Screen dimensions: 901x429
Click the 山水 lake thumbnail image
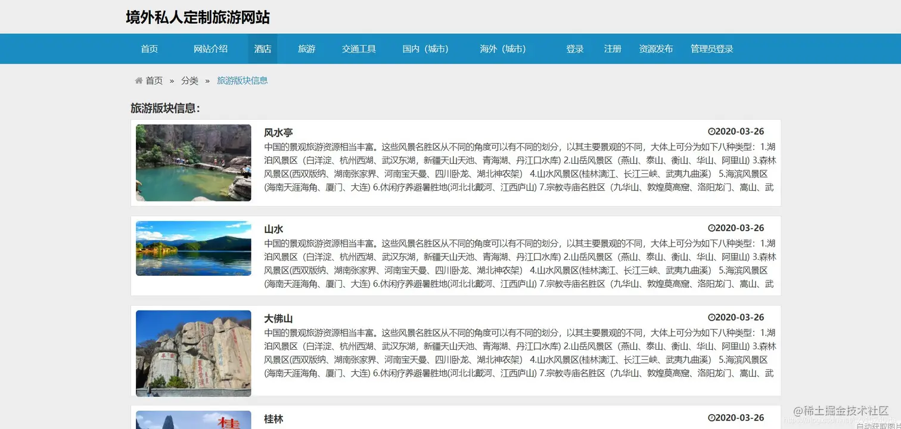(x=193, y=248)
